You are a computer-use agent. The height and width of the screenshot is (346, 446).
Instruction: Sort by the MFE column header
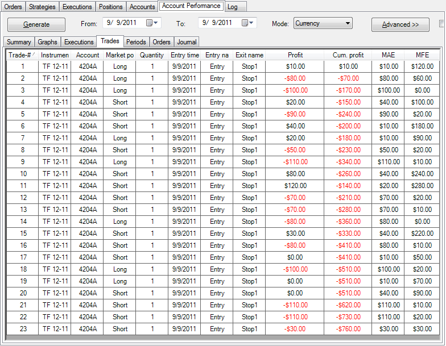click(x=422, y=55)
